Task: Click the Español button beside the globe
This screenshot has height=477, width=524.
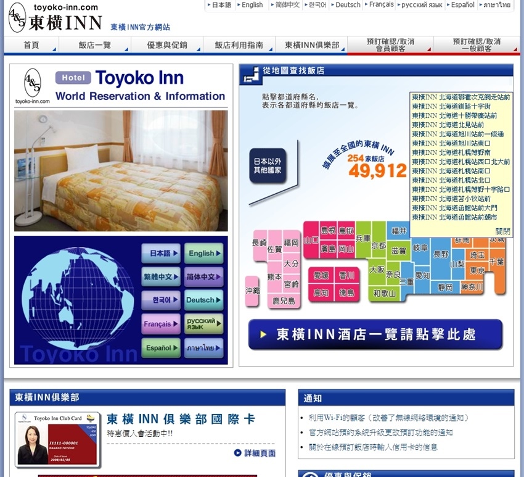Action: (161, 348)
